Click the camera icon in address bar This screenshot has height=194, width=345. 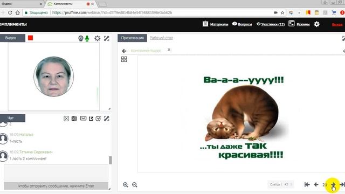tap(275, 12)
